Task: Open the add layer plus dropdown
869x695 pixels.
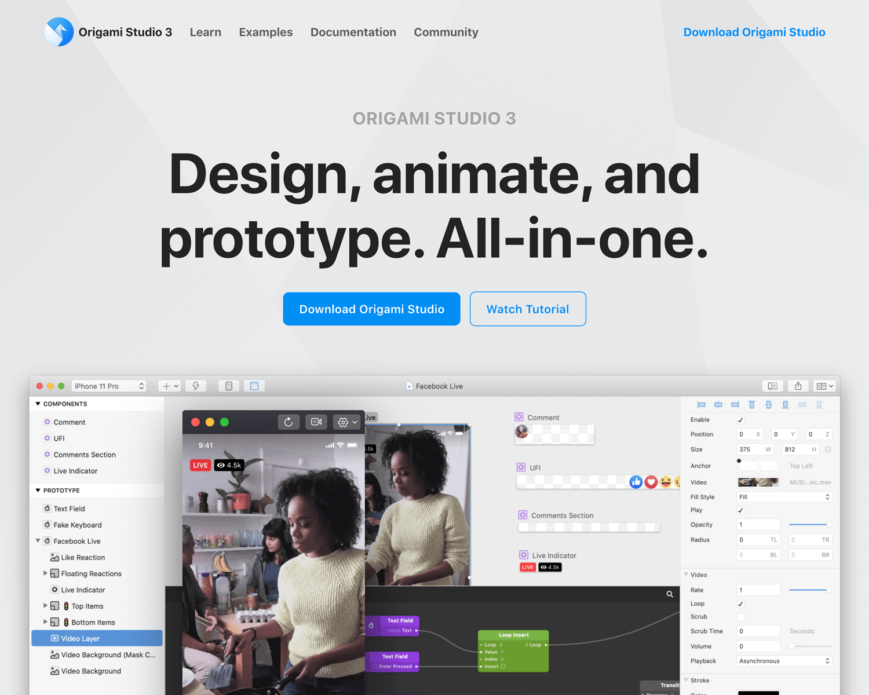Action: click(170, 386)
